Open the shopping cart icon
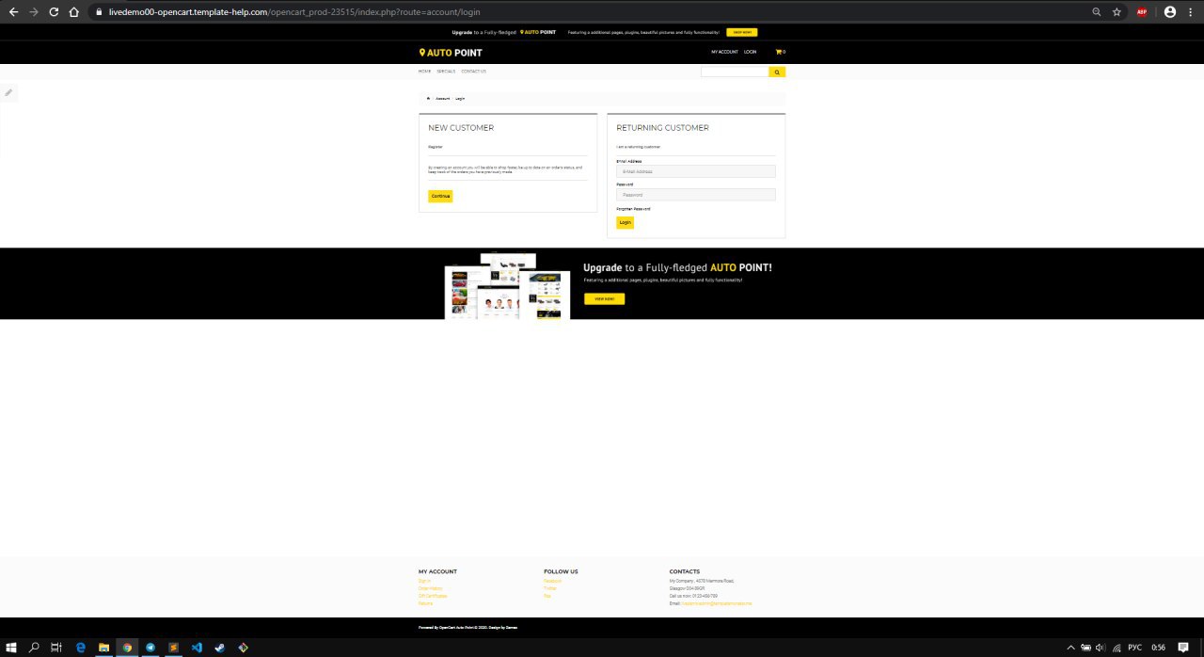The height and width of the screenshot is (657, 1204). [779, 52]
